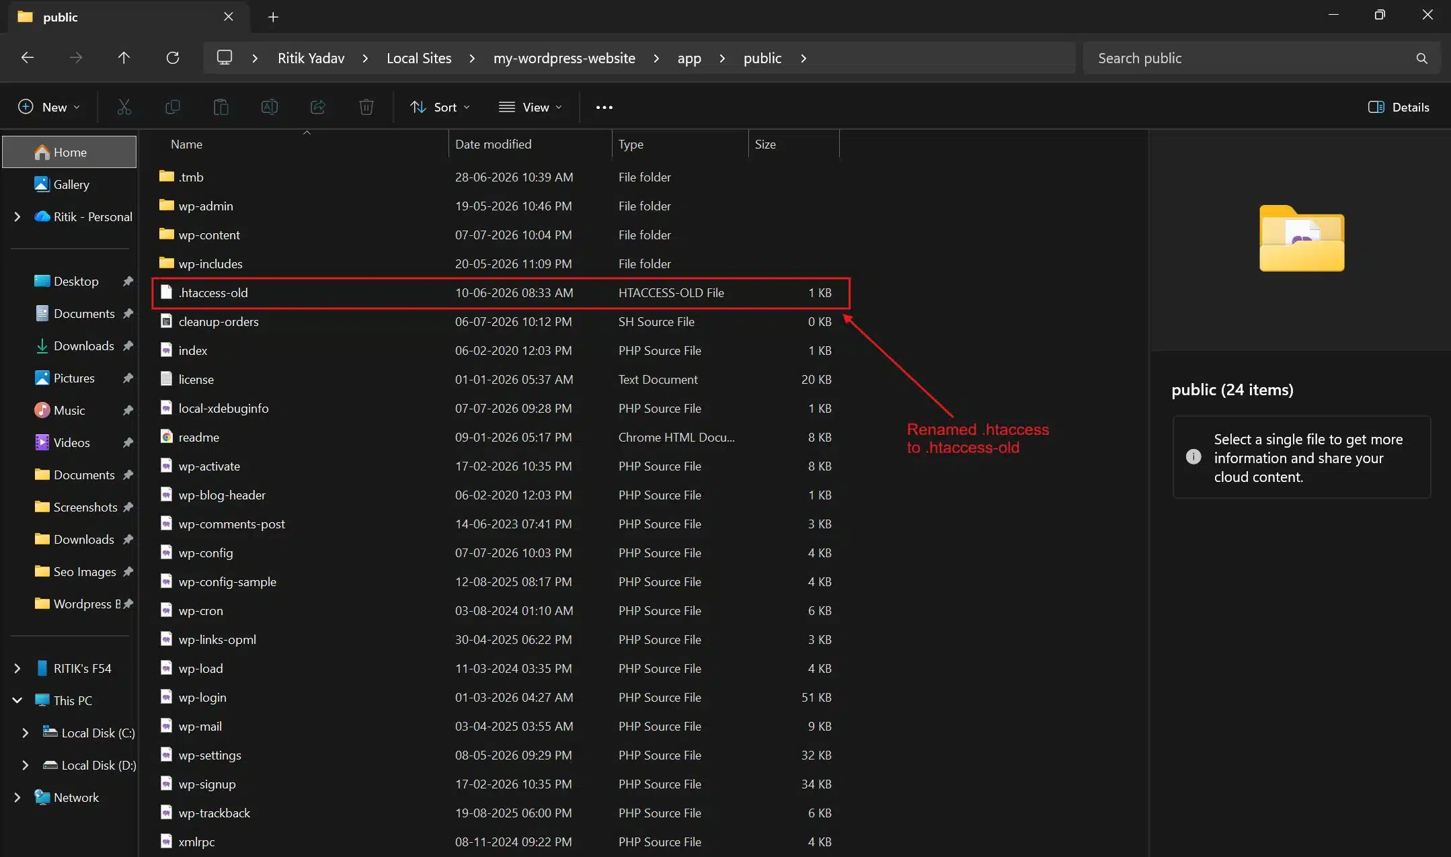
Task: Select the .htaccess-old file icon
Action: (166, 292)
